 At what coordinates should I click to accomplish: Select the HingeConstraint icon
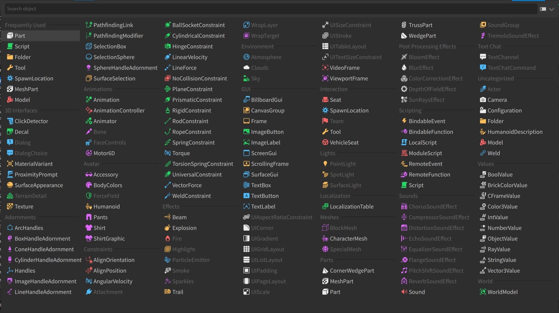pyautogui.click(x=167, y=47)
